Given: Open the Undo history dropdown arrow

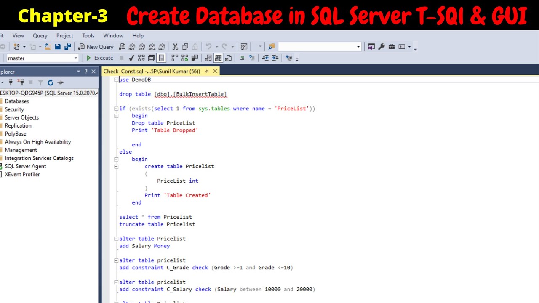Looking at the screenshot, I should click(x=216, y=47).
